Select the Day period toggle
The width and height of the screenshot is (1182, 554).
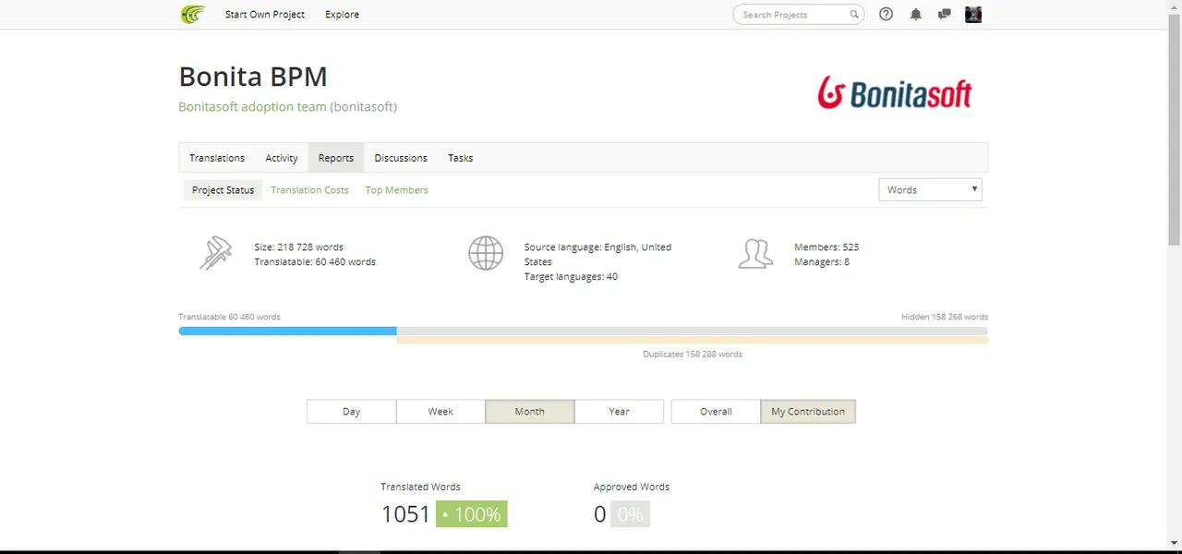pyautogui.click(x=351, y=411)
